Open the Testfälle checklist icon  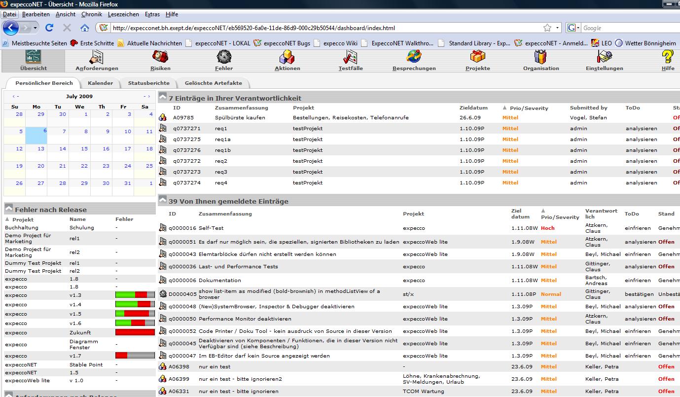[x=351, y=58]
